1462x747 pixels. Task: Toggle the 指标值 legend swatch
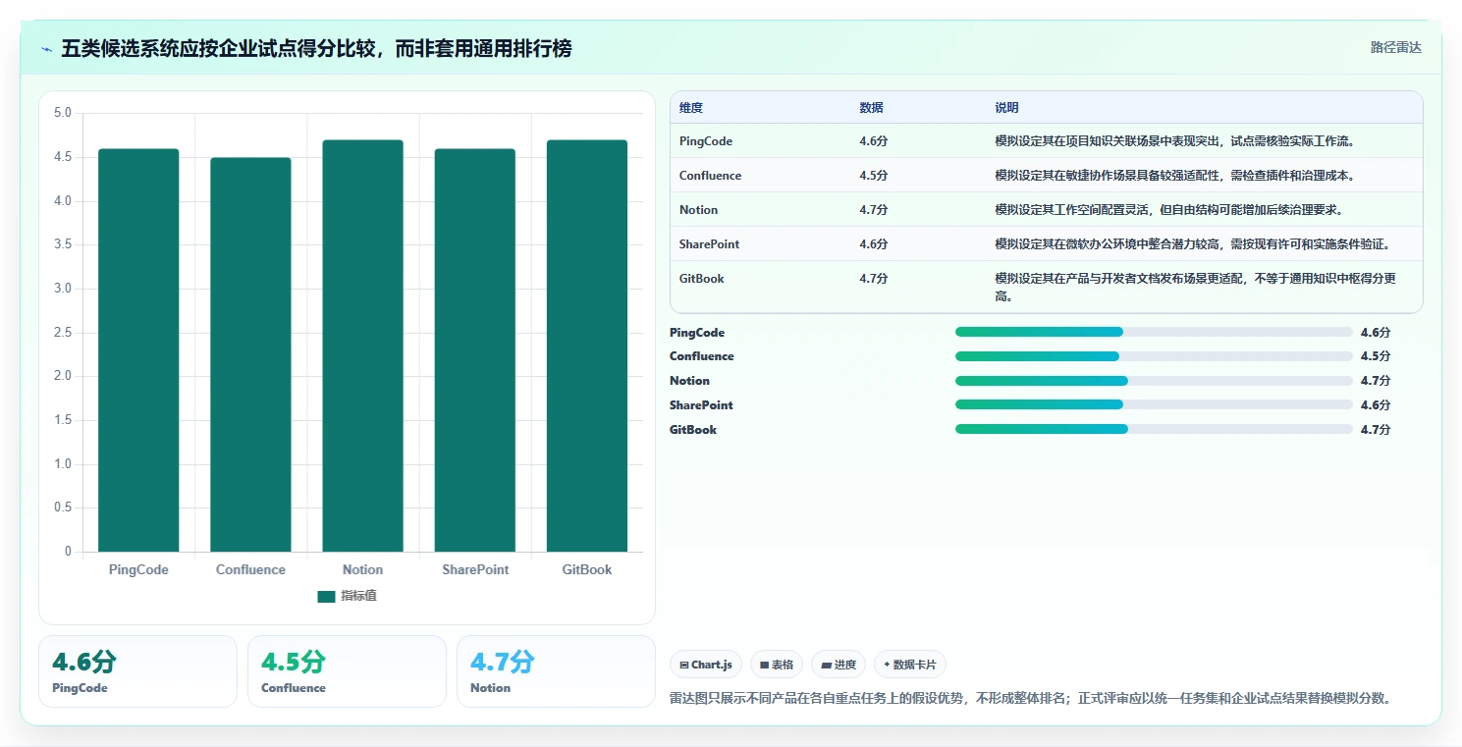click(326, 597)
